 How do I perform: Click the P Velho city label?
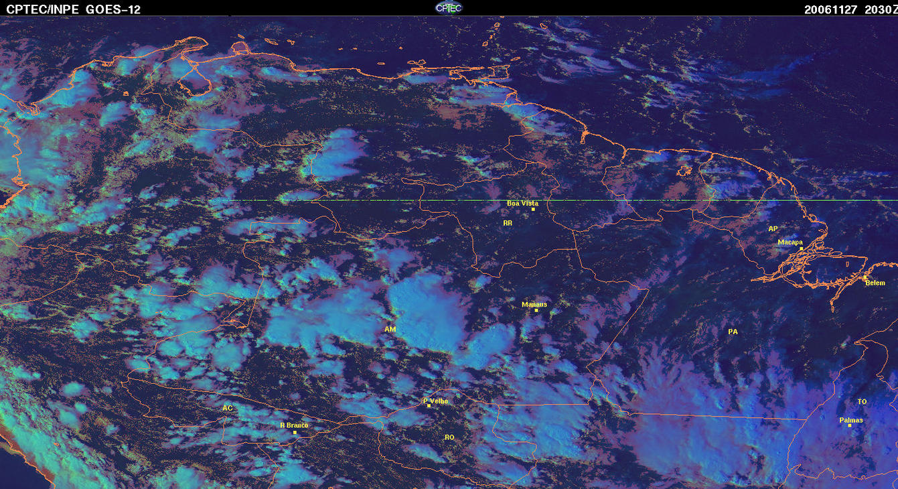coord(436,401)
